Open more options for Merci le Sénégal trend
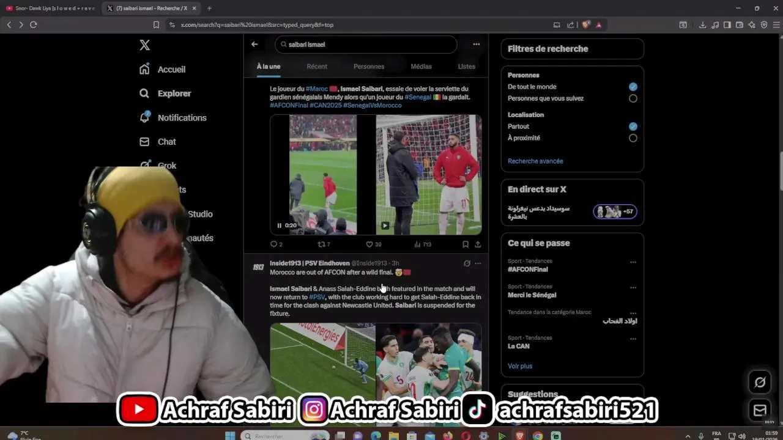 point(633,288)
